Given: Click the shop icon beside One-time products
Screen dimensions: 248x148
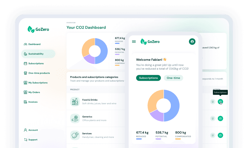Looking at the screenshot, I should click(x=25, y=73).
